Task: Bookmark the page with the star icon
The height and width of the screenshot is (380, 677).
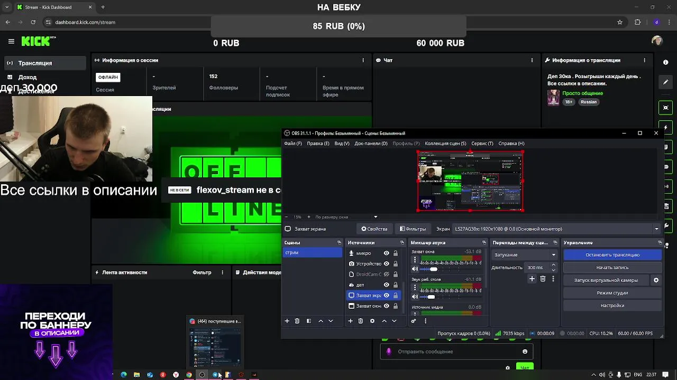Action: (620, 22)
